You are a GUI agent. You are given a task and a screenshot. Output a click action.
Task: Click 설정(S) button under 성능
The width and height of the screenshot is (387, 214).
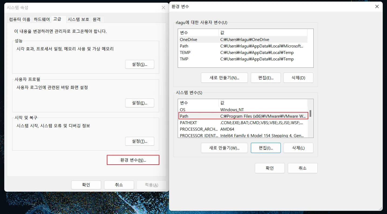click(140, 64)
